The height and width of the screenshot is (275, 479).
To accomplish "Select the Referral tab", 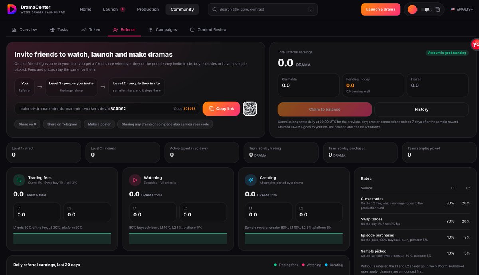I will click(x=124, y=29).
